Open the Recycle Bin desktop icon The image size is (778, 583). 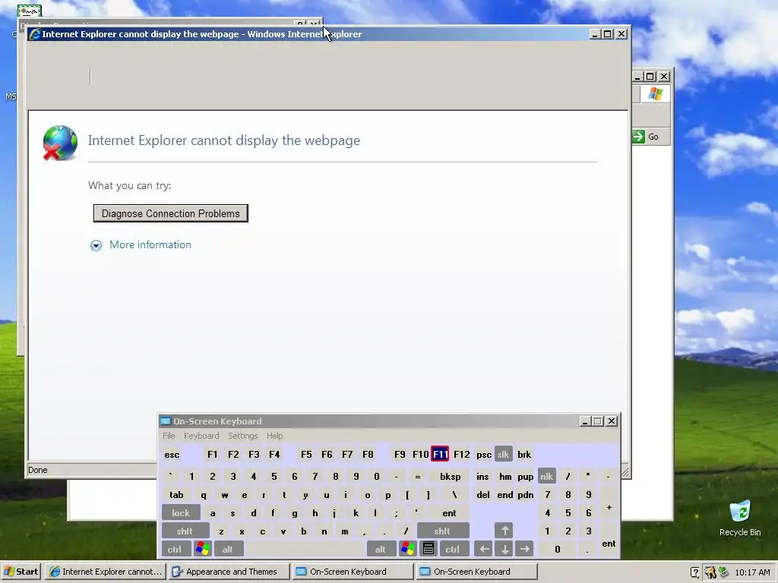pos(740,518)
